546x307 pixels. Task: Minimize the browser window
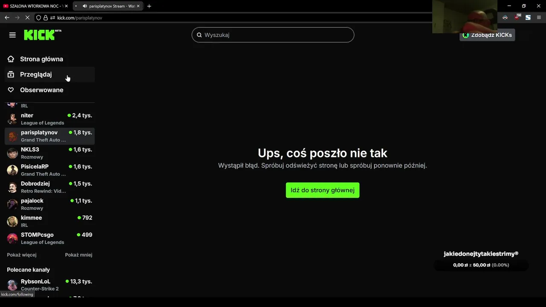509,6
